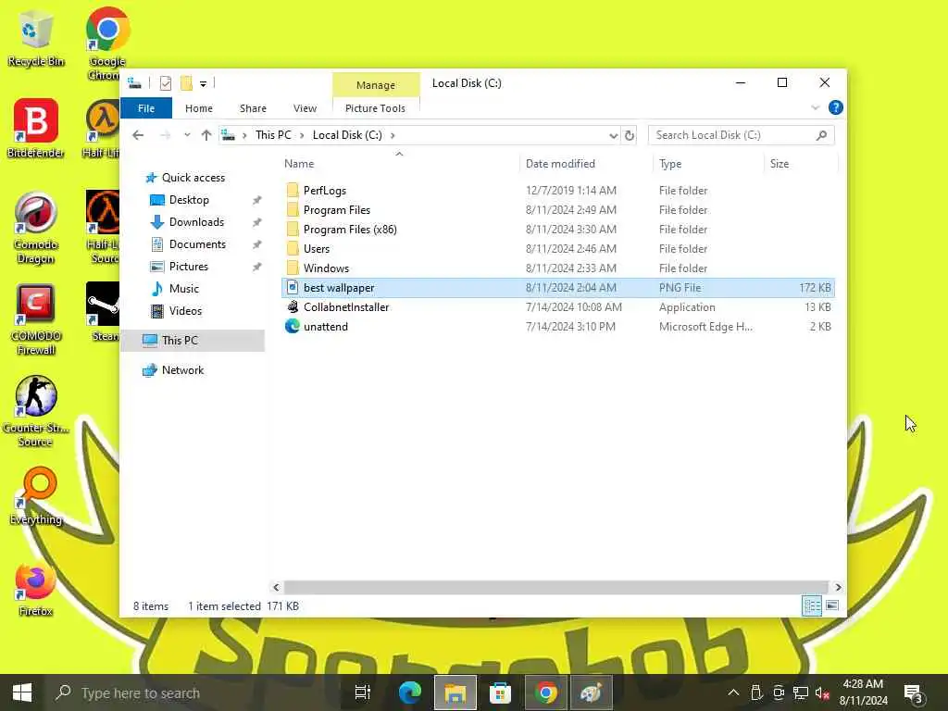Viewport: 948px width, 711px height.
Task: Select Quick access in navigation pane
Action: [x=193, y=178]
